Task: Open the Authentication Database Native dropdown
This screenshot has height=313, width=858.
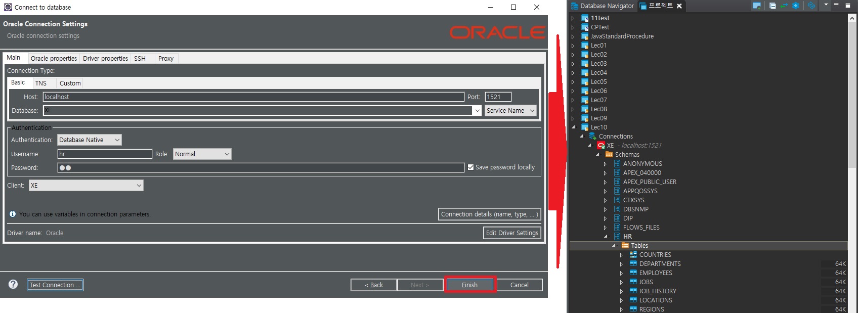Action: point(89,140)
